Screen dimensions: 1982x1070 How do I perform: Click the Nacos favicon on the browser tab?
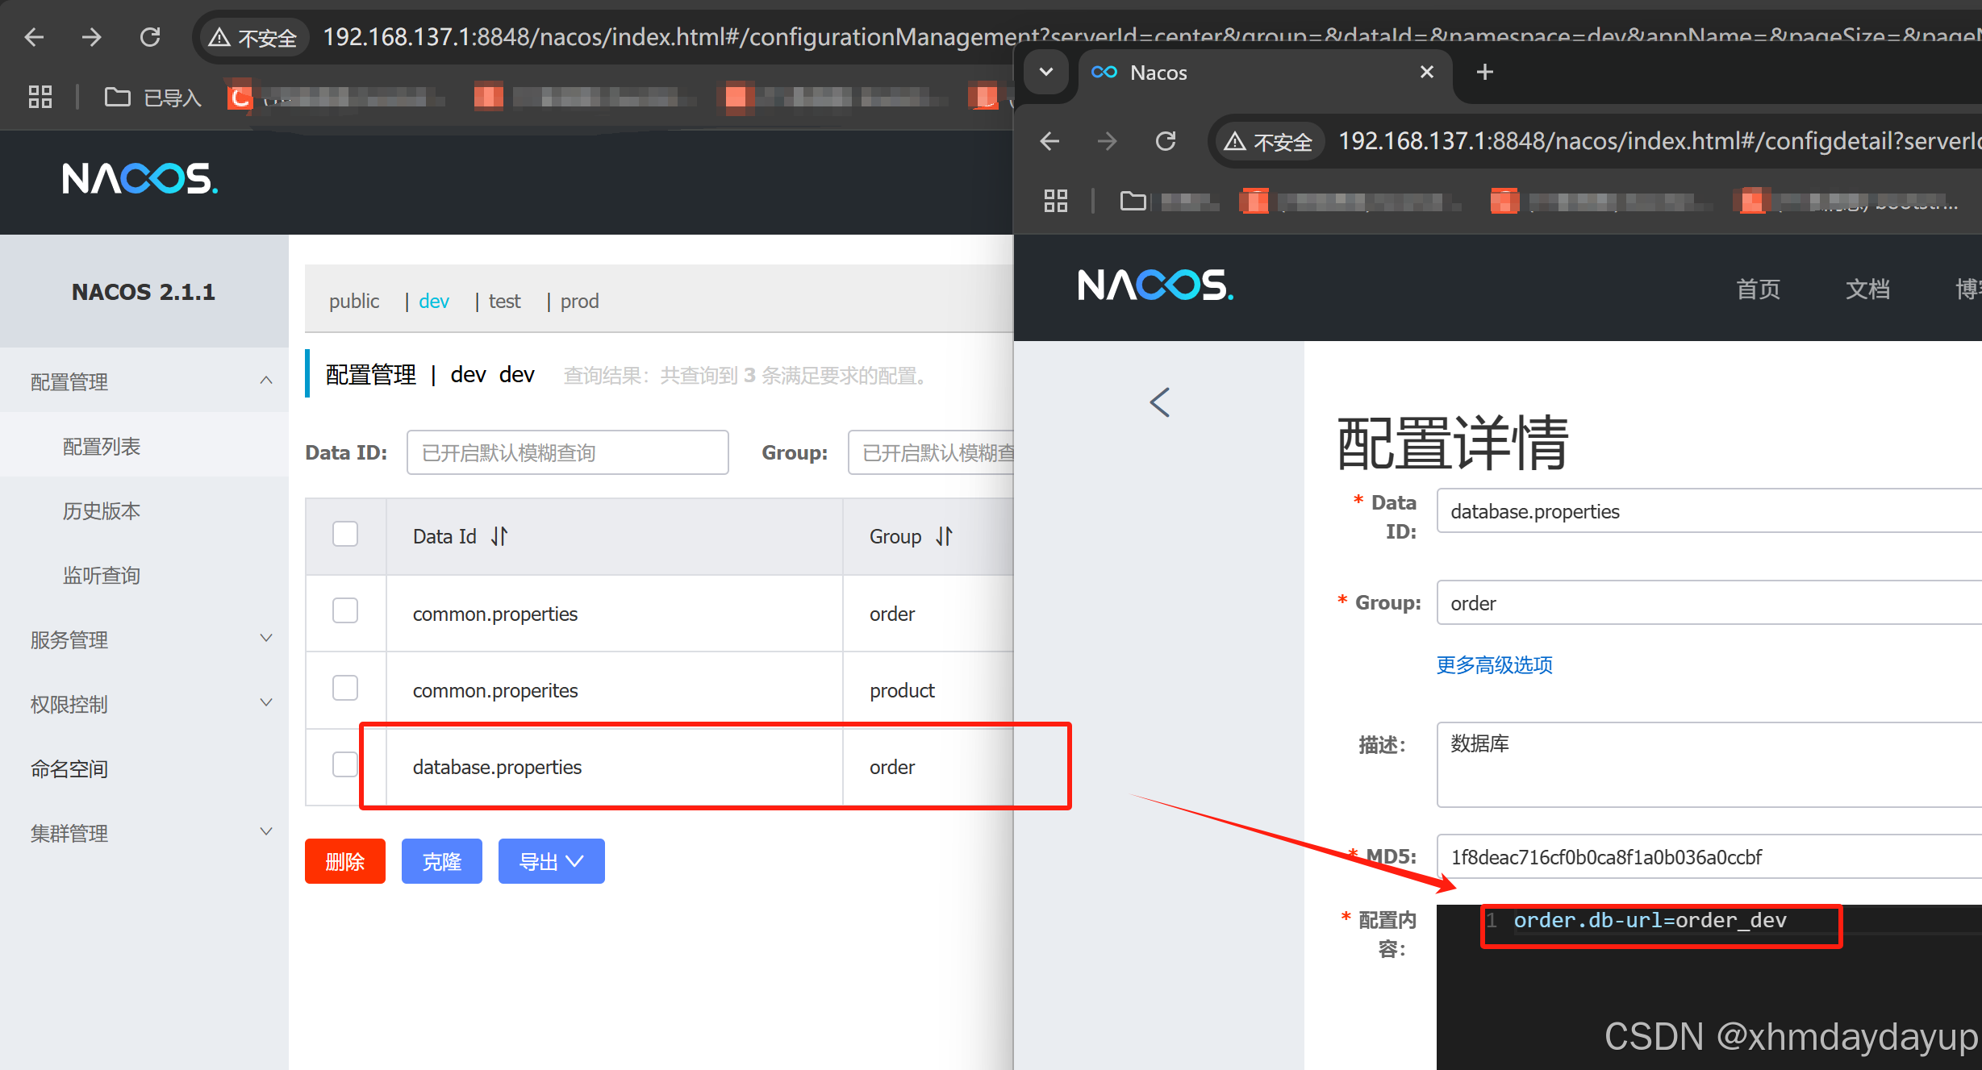click(1103, 72)
